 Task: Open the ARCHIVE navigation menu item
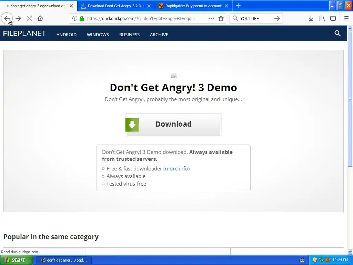pos(159,35)
